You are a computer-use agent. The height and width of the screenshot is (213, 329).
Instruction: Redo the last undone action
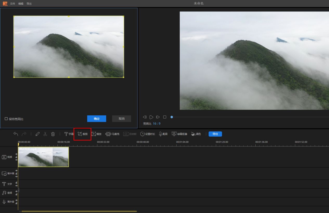pos(24,134)
